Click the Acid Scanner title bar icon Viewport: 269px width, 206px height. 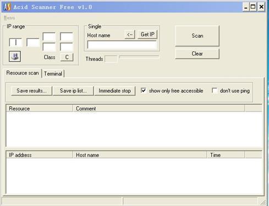(7, 7)
